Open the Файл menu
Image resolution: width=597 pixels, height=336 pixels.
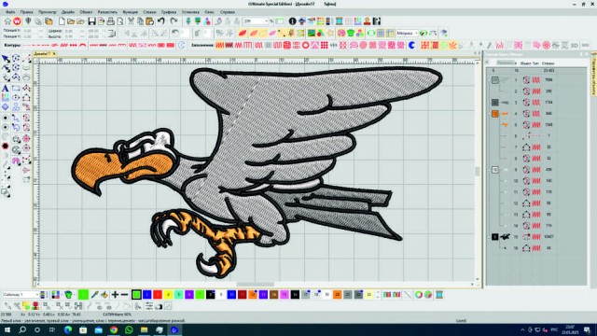coord(10,12)
